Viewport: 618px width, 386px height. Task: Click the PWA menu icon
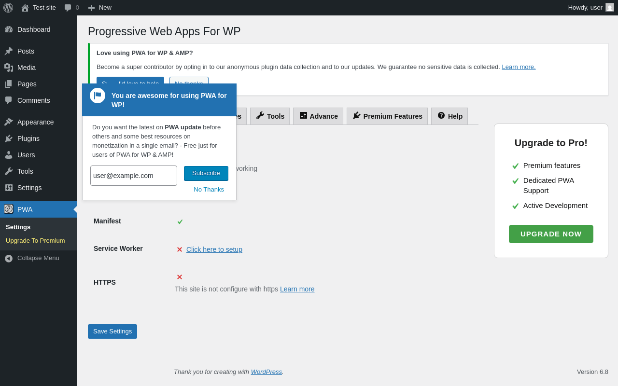click(9, 209)
